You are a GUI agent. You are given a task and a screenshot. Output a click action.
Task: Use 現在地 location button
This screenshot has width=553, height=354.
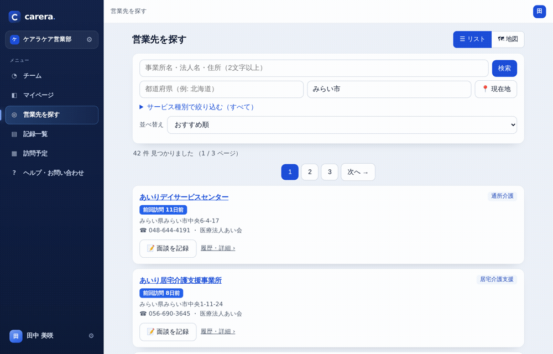tap(496, 89)
